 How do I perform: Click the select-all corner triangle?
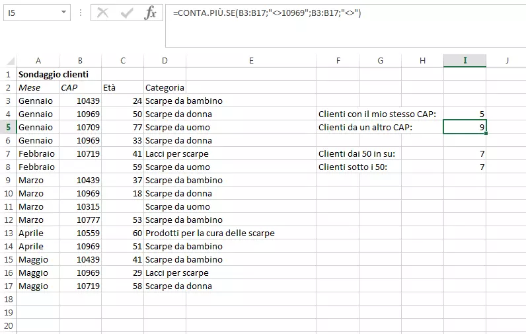tap(8, 61)
